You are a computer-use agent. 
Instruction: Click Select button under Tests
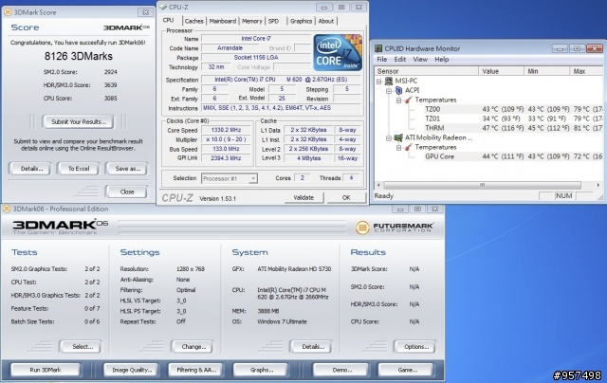(x=81, y=347)
